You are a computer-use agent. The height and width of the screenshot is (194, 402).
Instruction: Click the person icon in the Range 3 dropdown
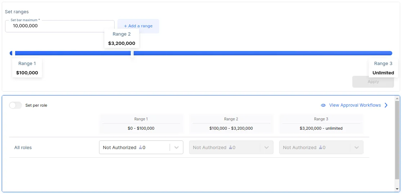click(320, 148)
